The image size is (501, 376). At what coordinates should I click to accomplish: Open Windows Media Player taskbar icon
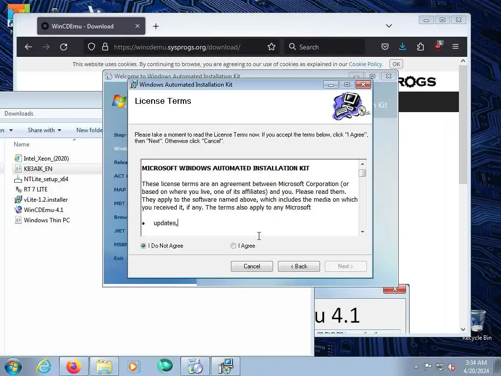coord(134,366)
